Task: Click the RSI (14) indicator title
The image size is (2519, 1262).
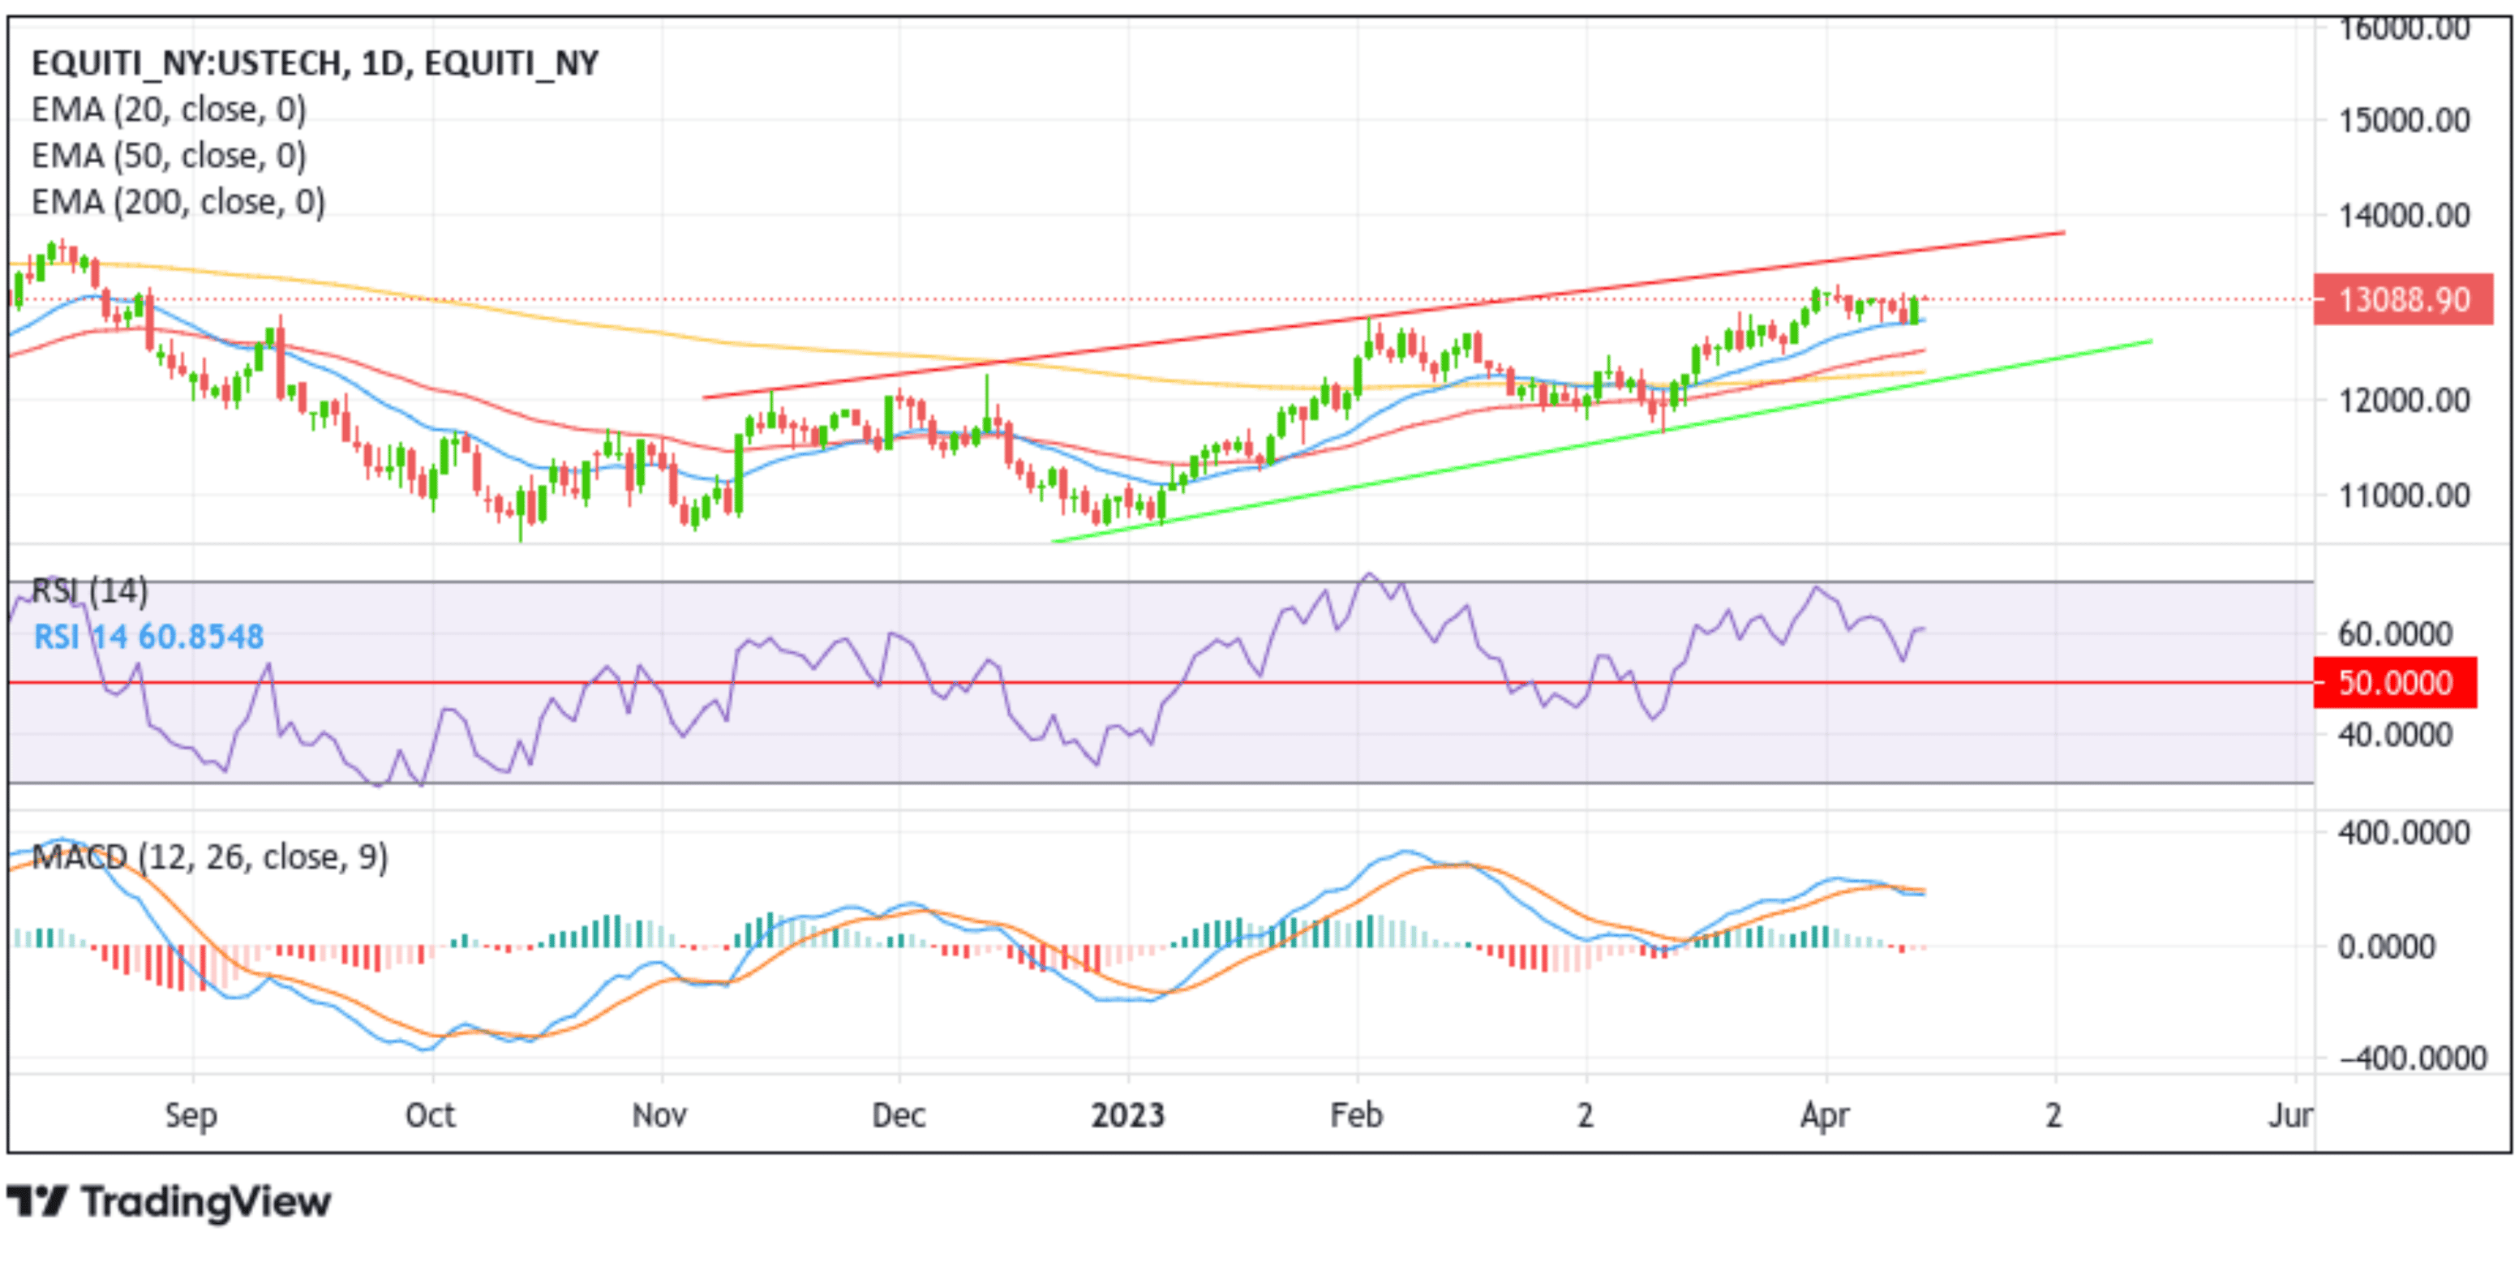Action: pos(90,591)
